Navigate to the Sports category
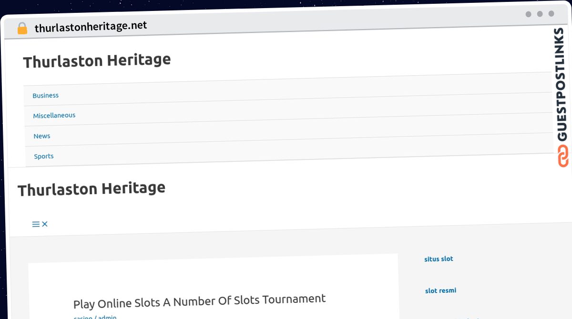 coord(44,156)
